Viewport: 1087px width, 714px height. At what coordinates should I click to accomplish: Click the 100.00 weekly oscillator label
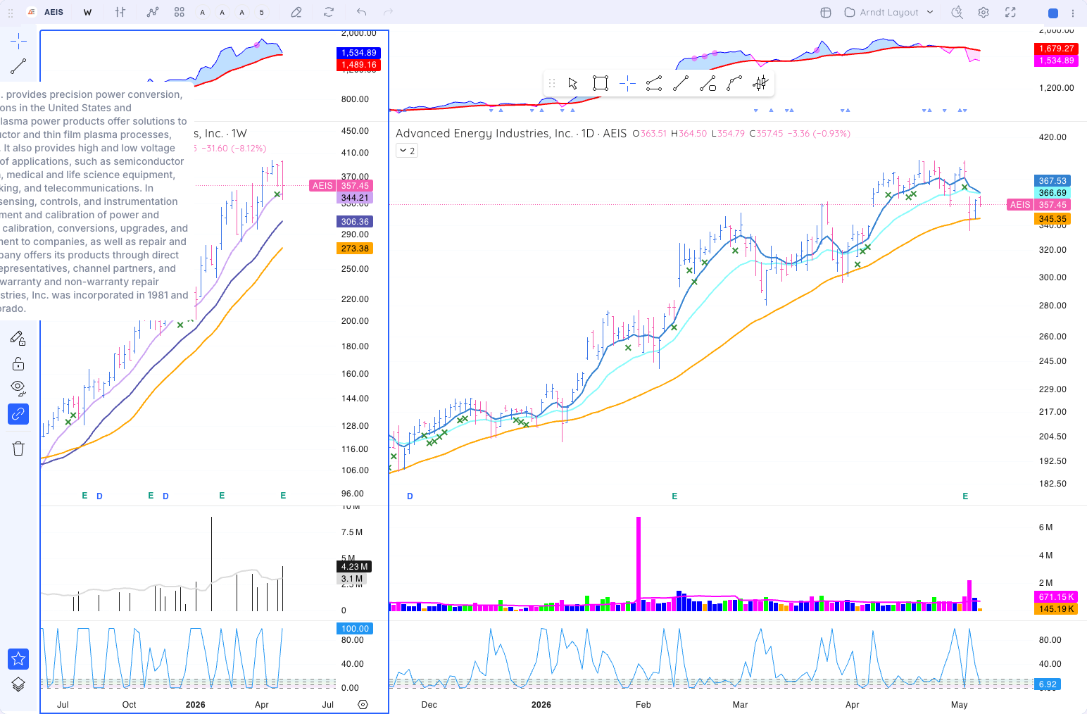(x=355, y=629)
